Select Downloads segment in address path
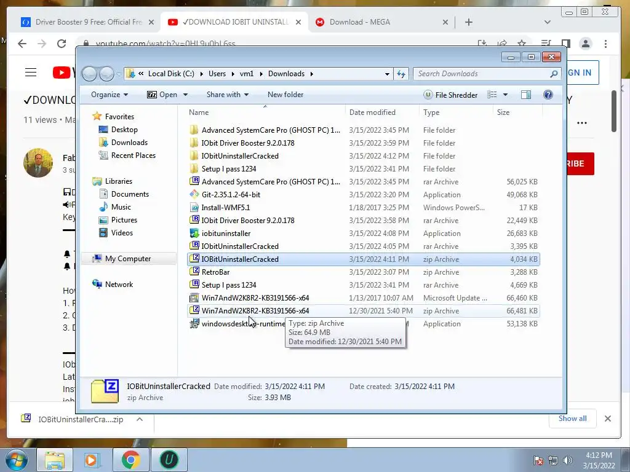Image resolution: width=630 pixels, height=472 pixels. point(287,74)
